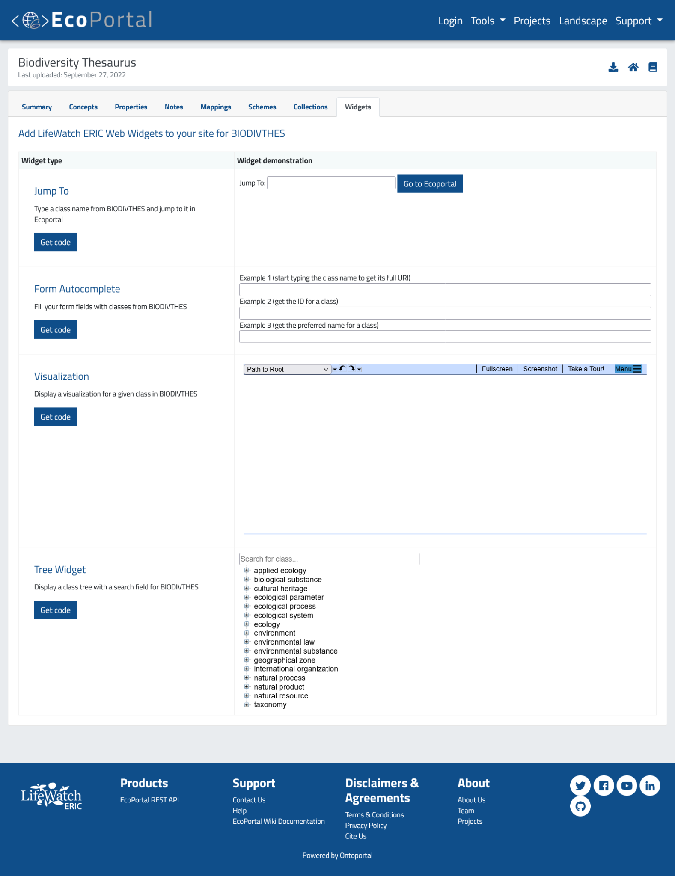Get code for Form Autocomplete widget
The width and height of the screenshot is (675, 876).
tap(56, 330)
